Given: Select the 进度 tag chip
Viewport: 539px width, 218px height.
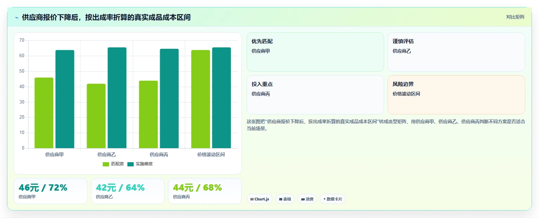Looking at the screenshot, I should pyautogui.click(x=307, y=199).
